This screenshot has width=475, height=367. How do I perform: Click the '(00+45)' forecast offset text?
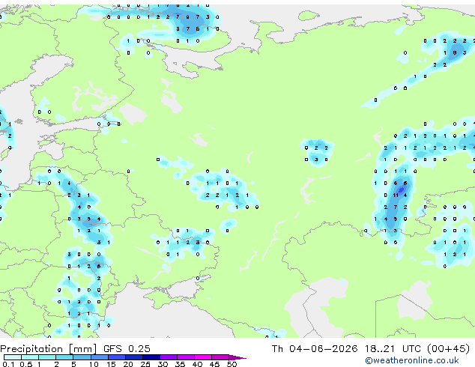pyautogui.click(x=448, y=349)
